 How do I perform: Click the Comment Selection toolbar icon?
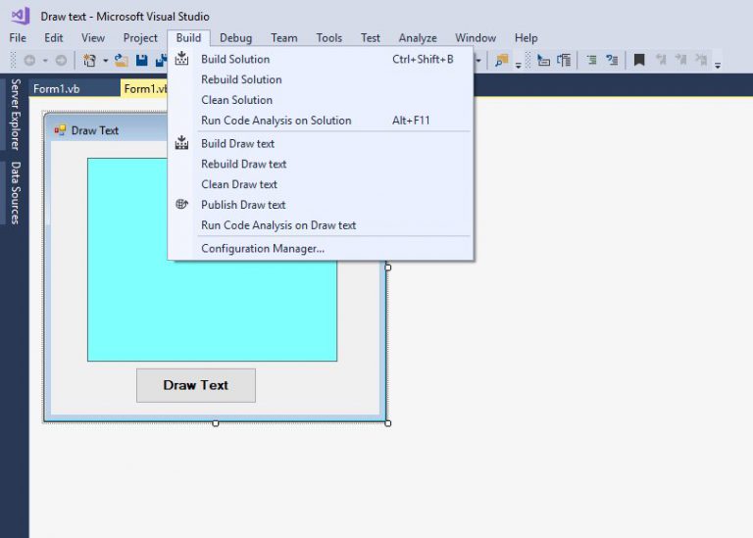click(543, 61)
